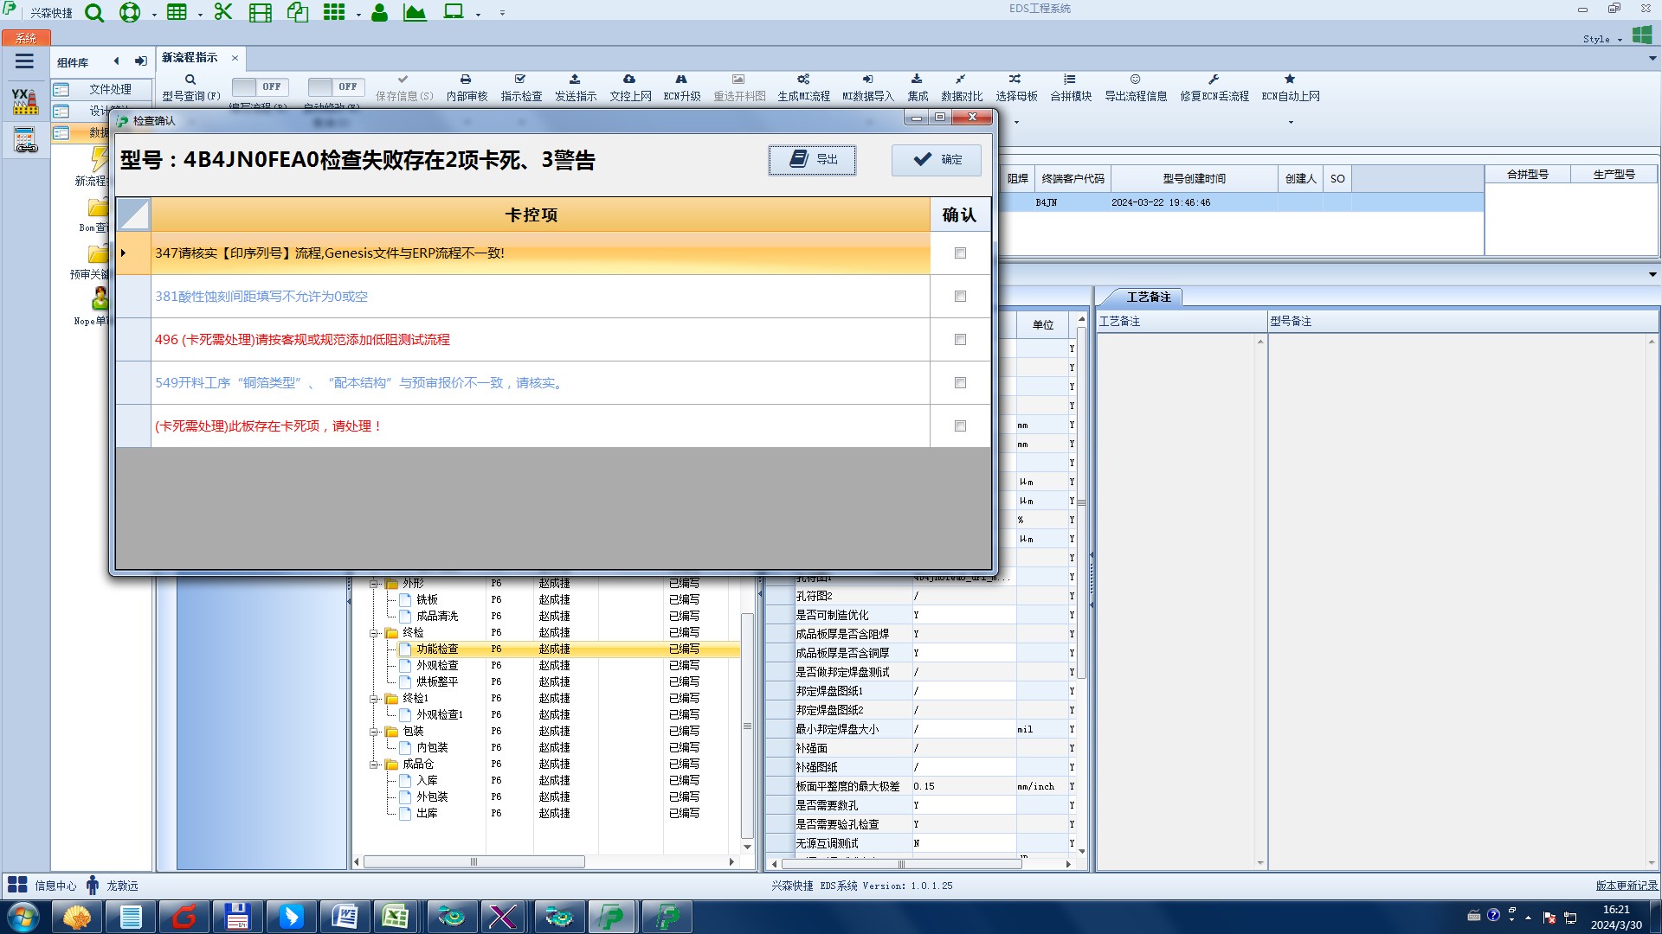This screenshot has height=934, width=1662.
Task: Collapse the 成品仓 tree folder
Action: point(374,764)
